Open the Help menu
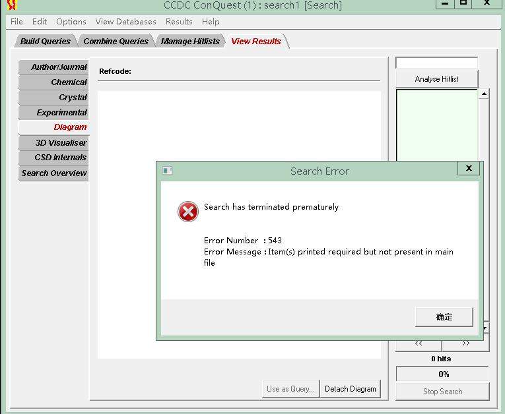 coord(211,22)
